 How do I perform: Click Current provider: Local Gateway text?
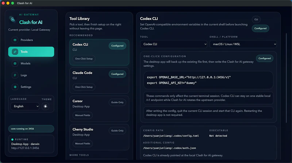click(x=29, y=30)
